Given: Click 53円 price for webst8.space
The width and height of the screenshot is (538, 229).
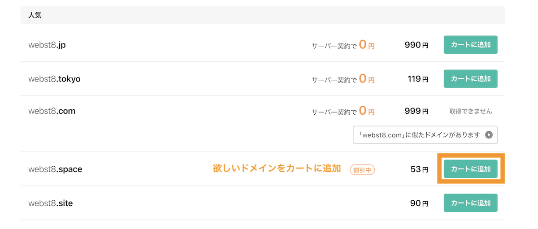Looking at the screenshot, I should tap(419, 170).
